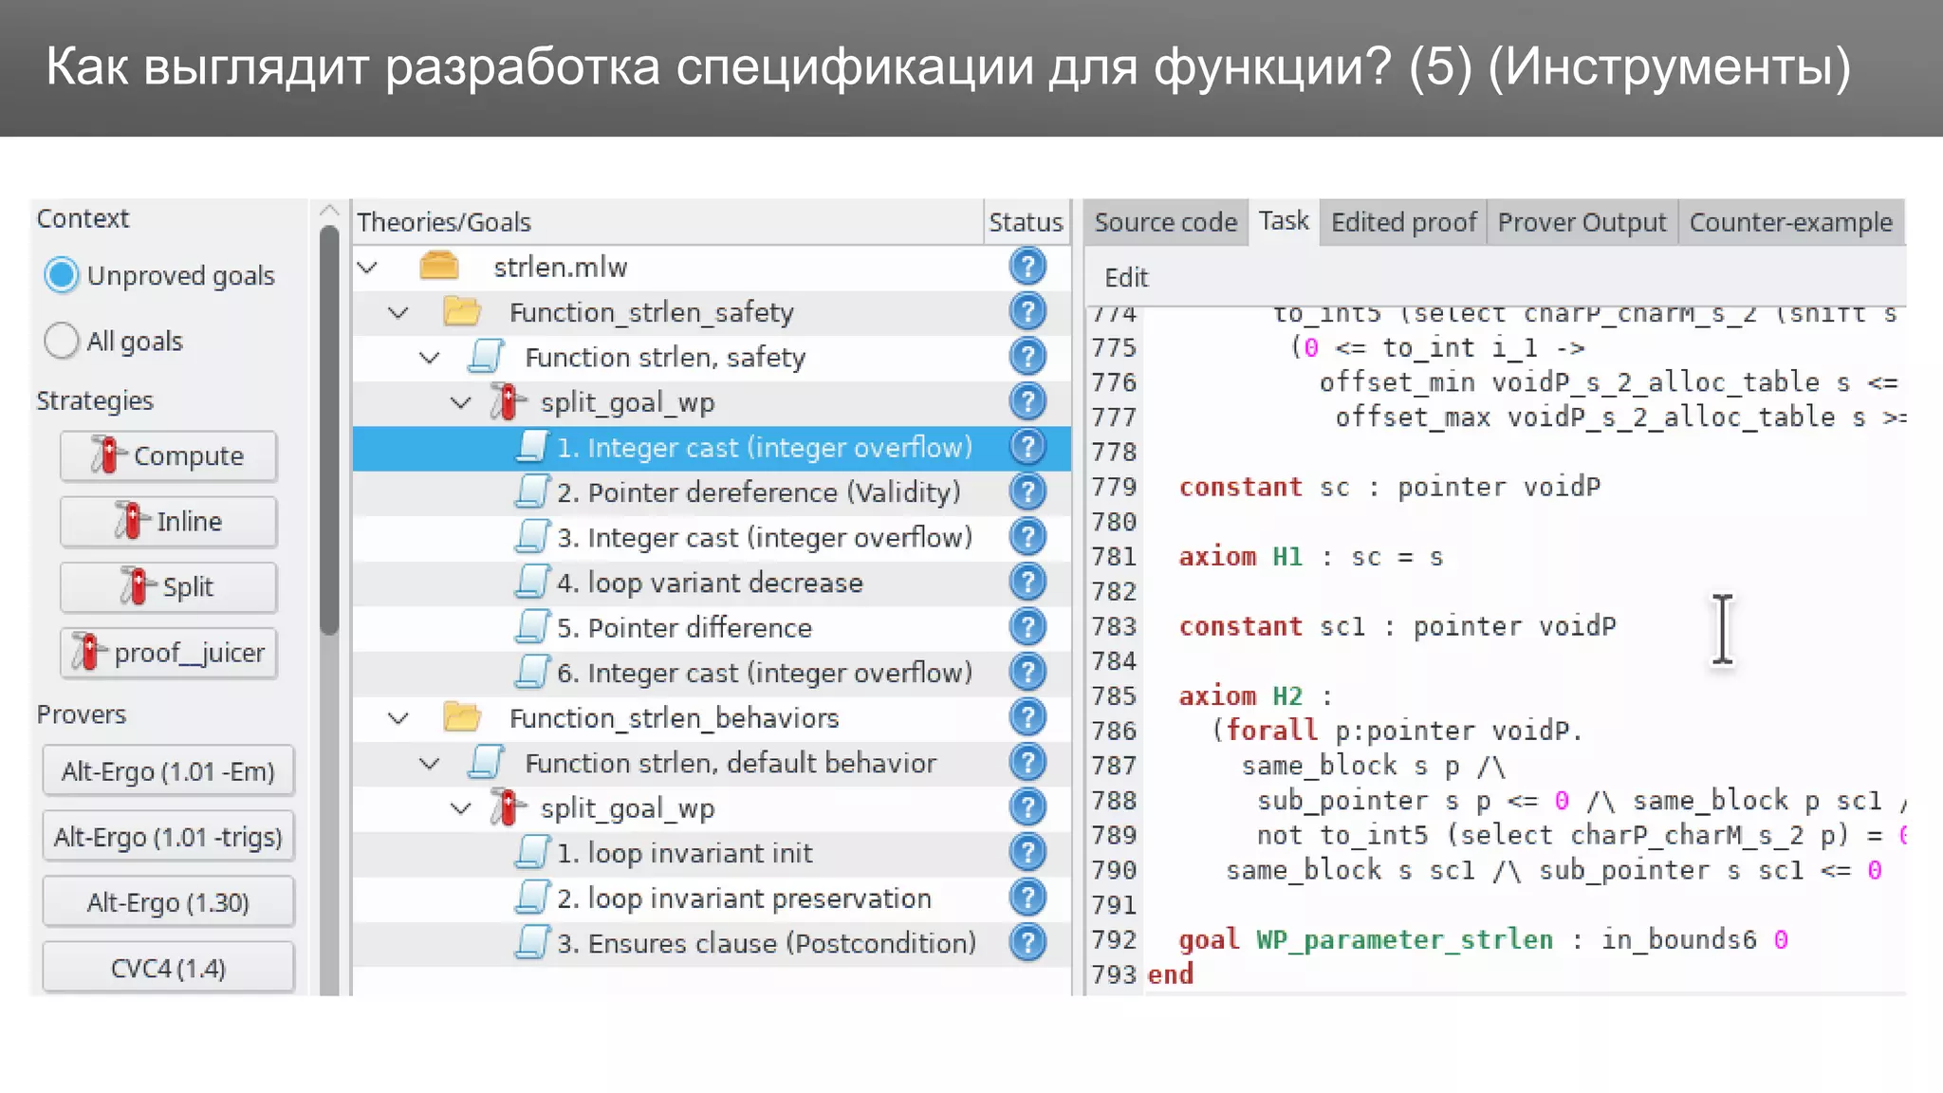Click the status icon for 1. Integer cast row
Viewport: 1943px width, 1093px height.
pos(1027,447)
